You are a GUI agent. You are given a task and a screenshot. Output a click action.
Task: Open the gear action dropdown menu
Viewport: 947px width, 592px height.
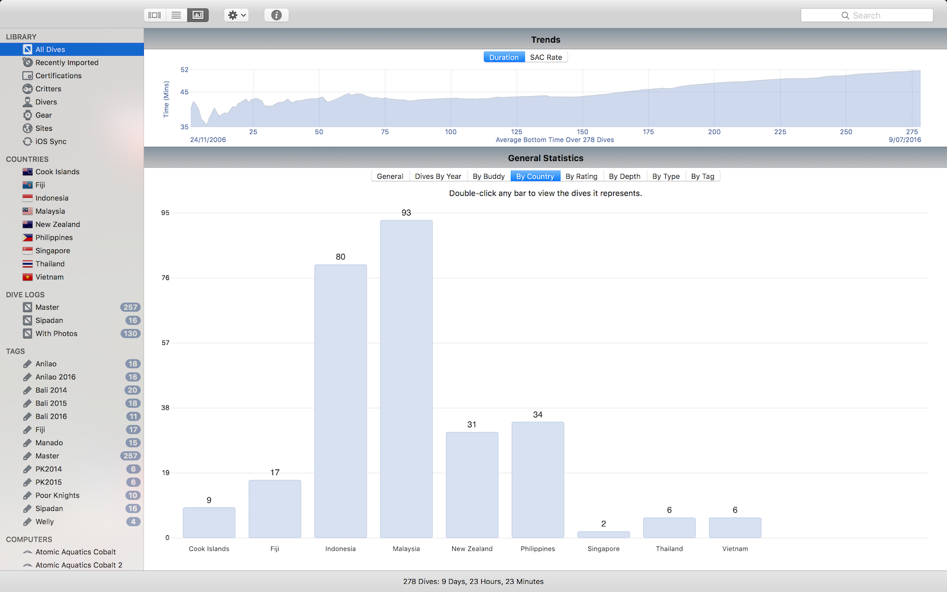[x=236, y=15]
